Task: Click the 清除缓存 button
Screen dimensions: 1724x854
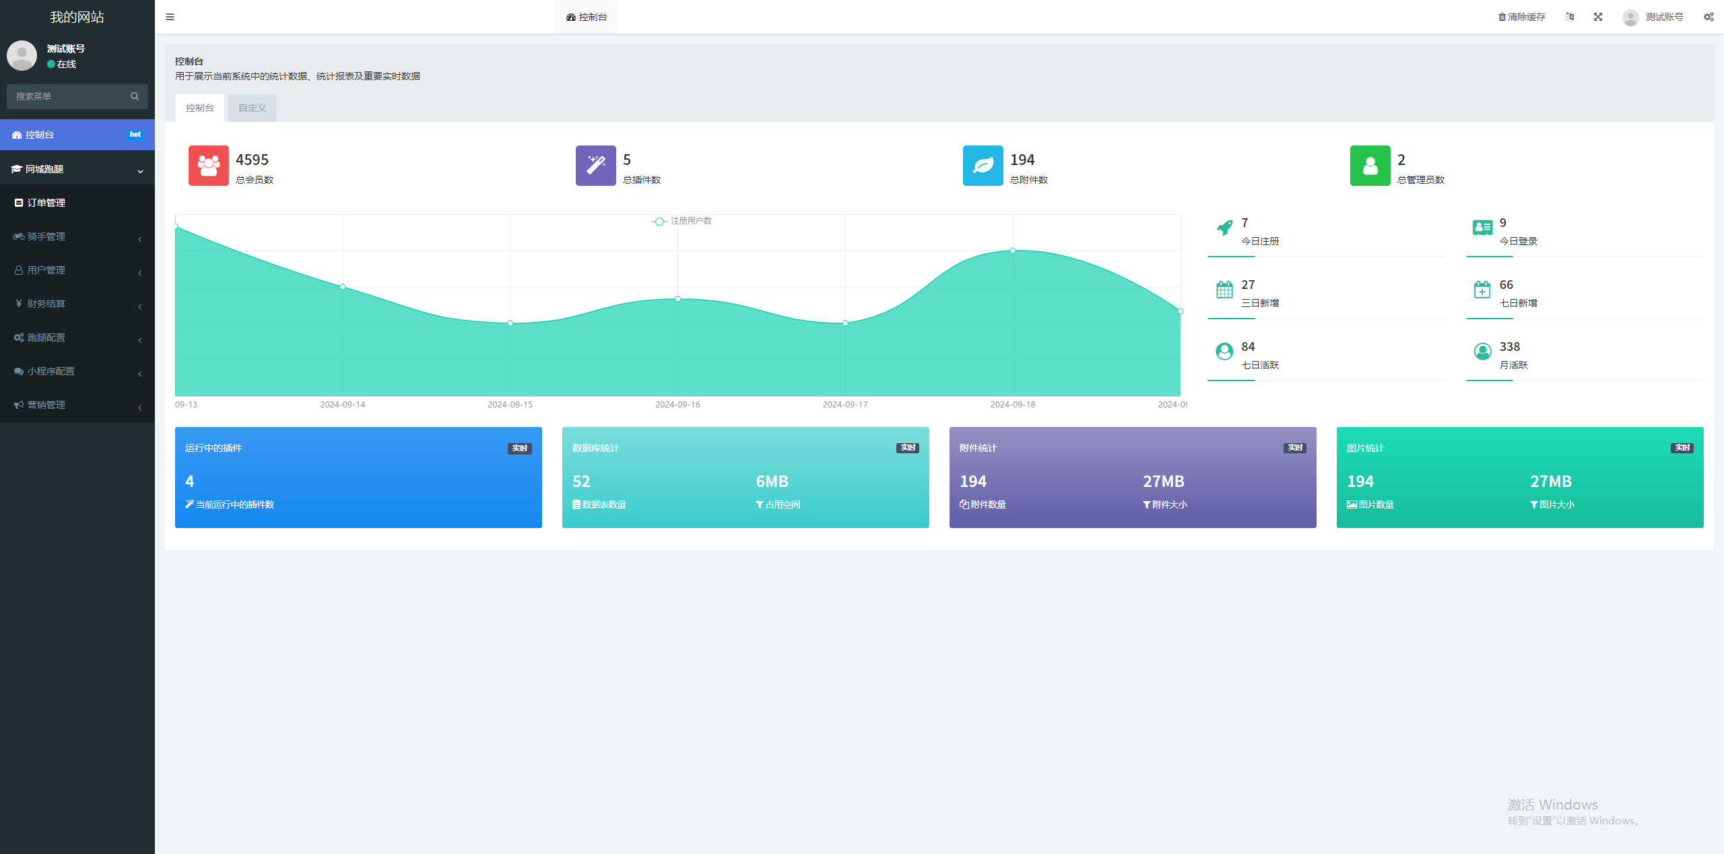Action: coord(1521,17)
